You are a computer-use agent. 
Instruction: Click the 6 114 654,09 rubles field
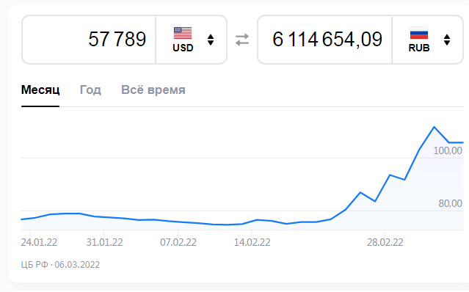coord(325,40)
